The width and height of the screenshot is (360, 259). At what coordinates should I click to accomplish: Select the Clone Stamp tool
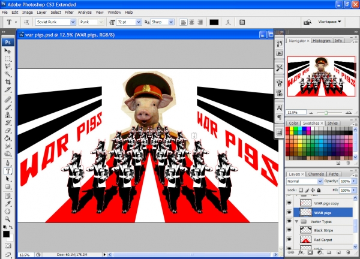(x=8, y=115)
